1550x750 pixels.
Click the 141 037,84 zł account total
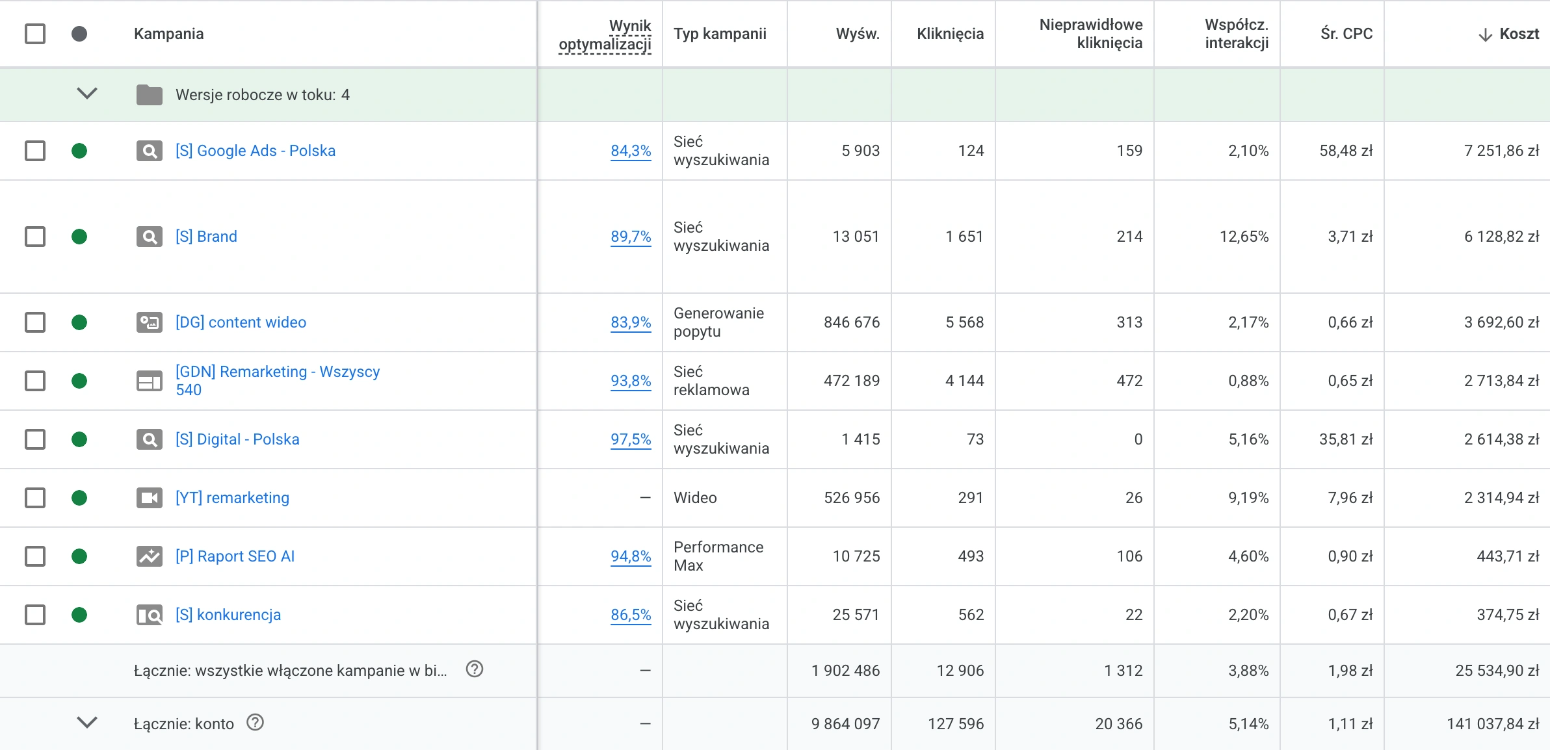pyautogui.click(x=1493, y=724)
